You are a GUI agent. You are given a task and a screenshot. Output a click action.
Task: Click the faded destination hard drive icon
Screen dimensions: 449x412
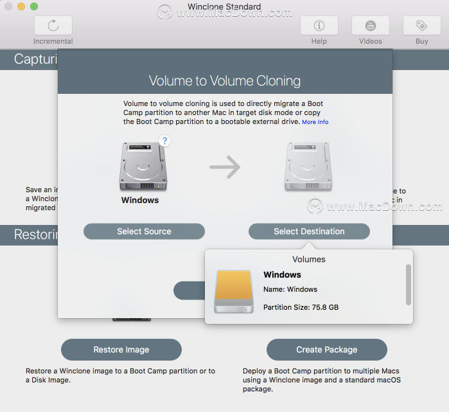click(x=308, y=166)
